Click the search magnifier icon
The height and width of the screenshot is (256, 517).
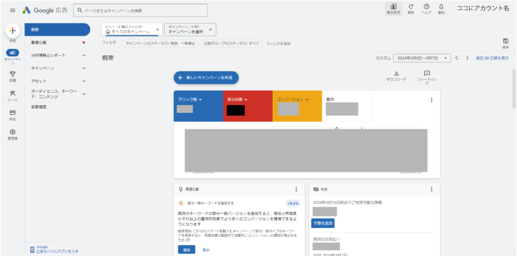[79, 10]
